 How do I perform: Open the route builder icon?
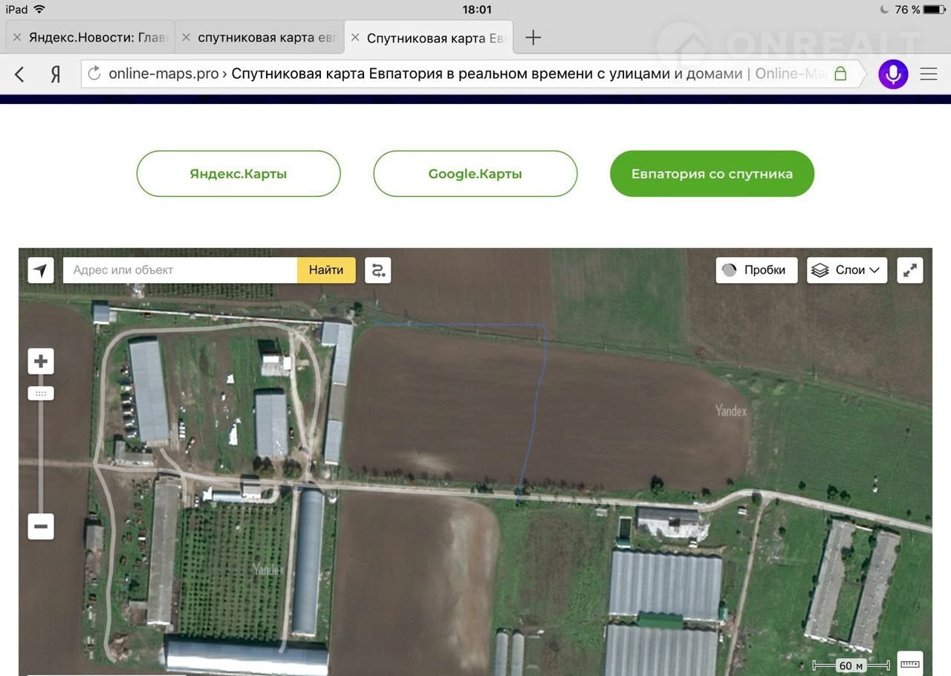click(x=377, y=270)
